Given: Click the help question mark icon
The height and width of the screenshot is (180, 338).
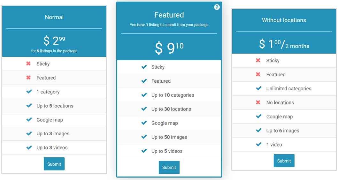Looking at the screenshot, I should pyautogui.click(x=217, y=7).
